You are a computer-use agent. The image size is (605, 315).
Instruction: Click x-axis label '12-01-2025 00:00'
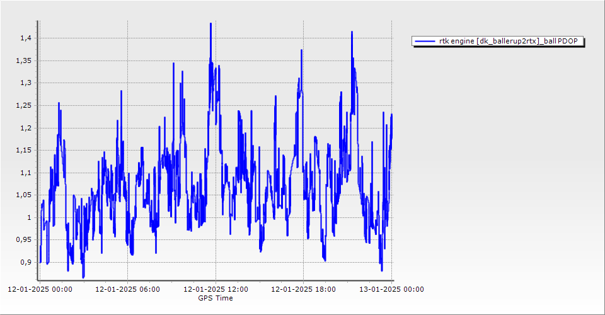pyautogui.click(x=40, y=289)
